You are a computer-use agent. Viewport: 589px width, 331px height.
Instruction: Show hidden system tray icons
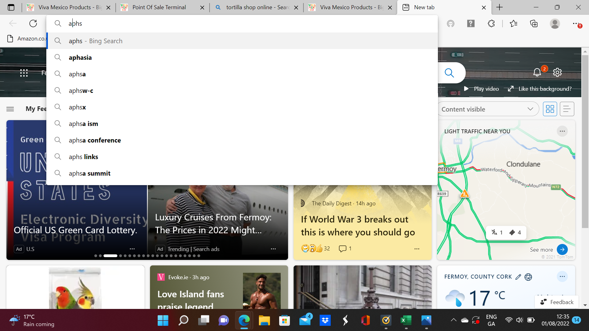(453, 320)
